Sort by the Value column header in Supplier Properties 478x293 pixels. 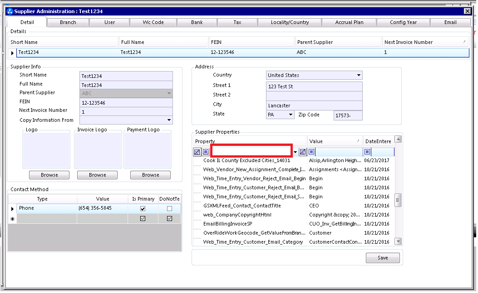click(x=335, y=141)
